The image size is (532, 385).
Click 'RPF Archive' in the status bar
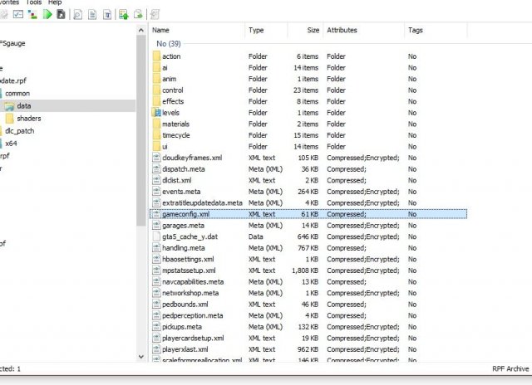pos(510,368)
